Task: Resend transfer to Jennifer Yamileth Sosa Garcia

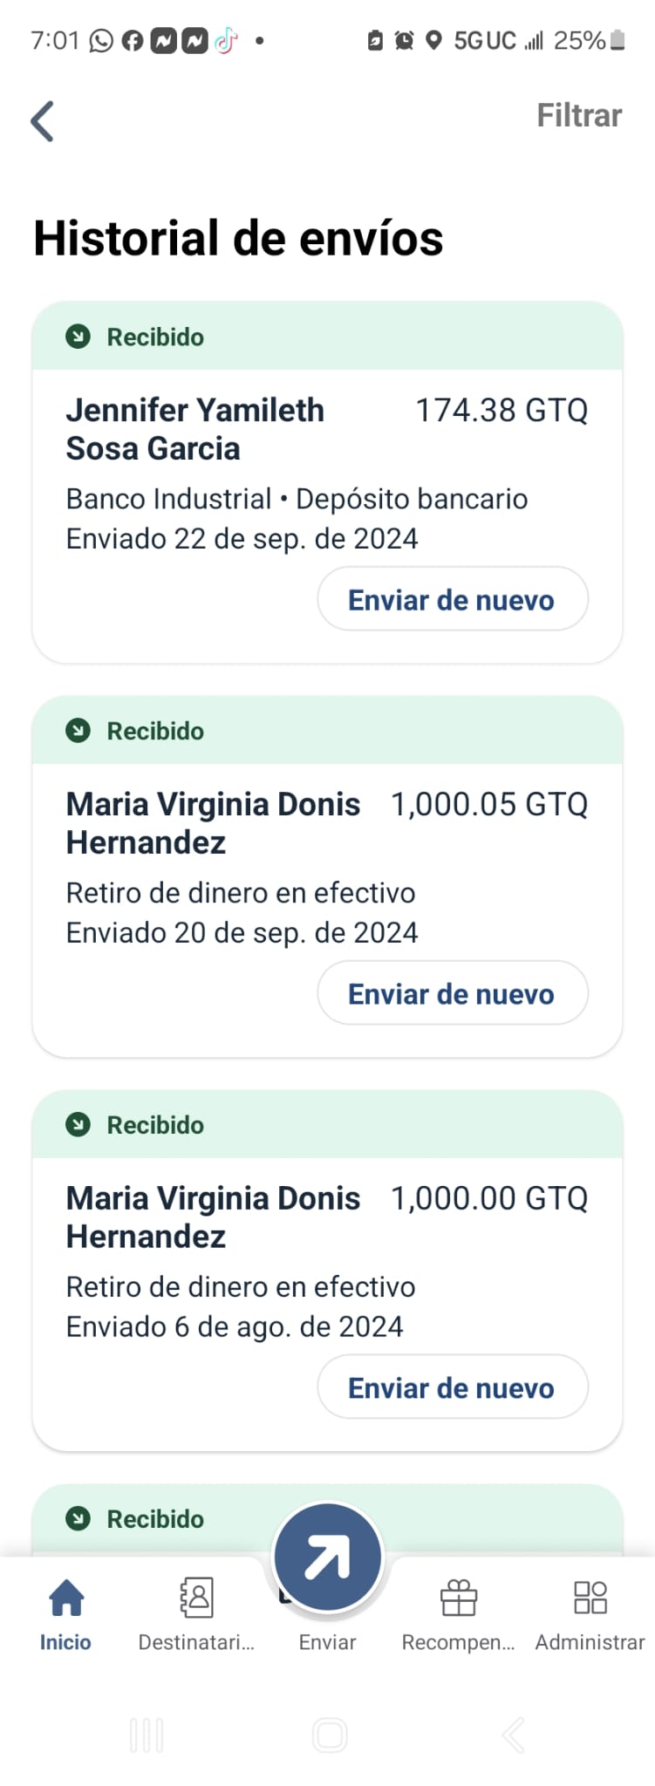Action: tap(453, 599)
